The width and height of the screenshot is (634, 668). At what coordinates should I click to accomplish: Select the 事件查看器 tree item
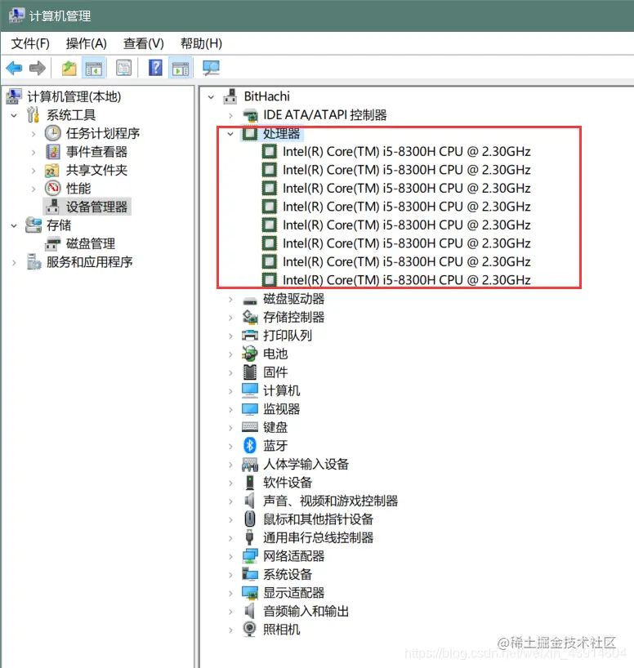[96, 152]
